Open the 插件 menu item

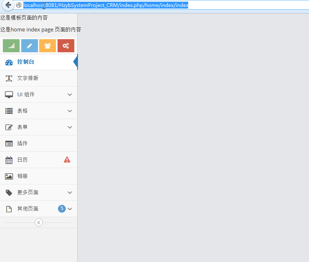point(22,143)
